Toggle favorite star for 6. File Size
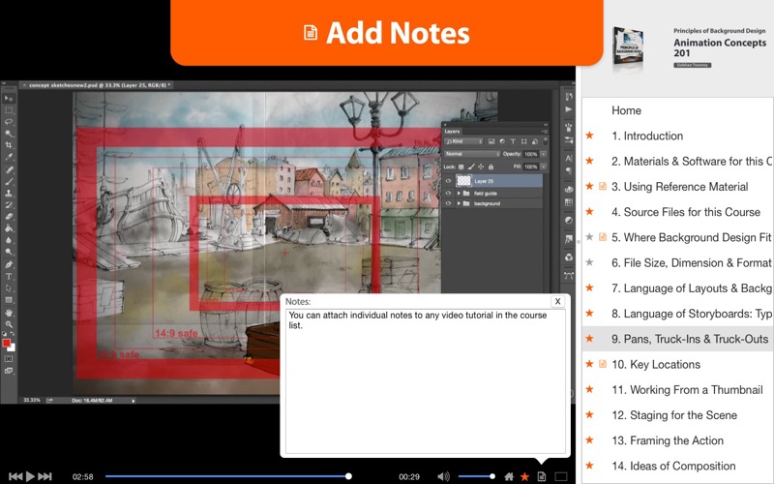Viewport: 774px width, 484px height. click(589, 262)
